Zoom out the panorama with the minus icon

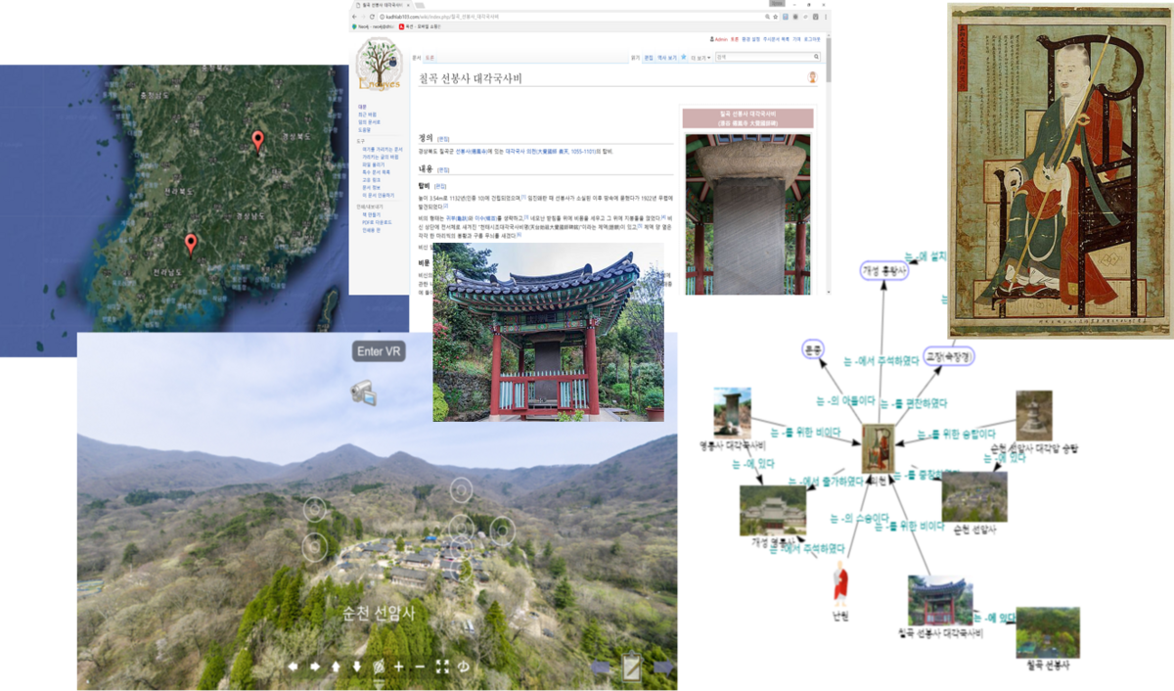420,667
